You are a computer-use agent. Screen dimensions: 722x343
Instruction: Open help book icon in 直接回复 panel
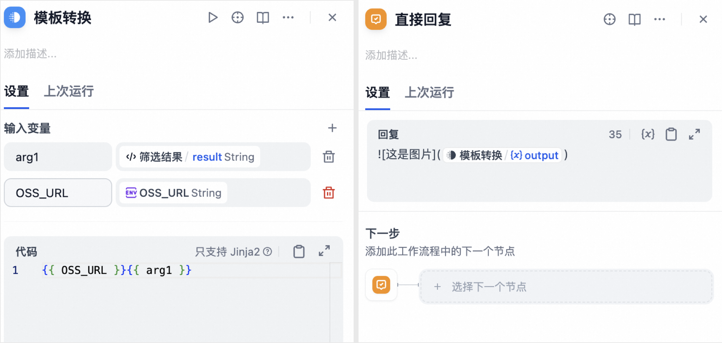point(634,19)
